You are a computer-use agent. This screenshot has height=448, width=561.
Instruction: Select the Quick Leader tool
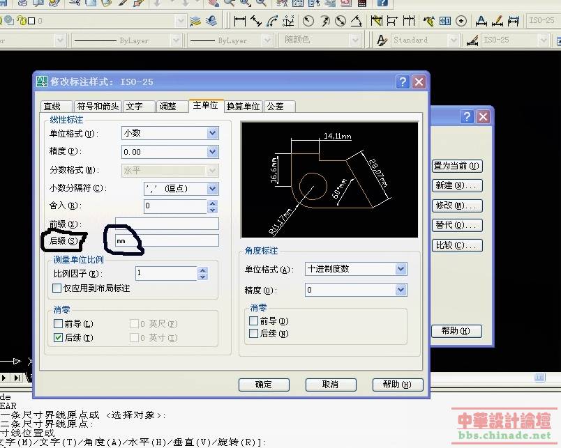pyautogui.click(x=428, y=21)
